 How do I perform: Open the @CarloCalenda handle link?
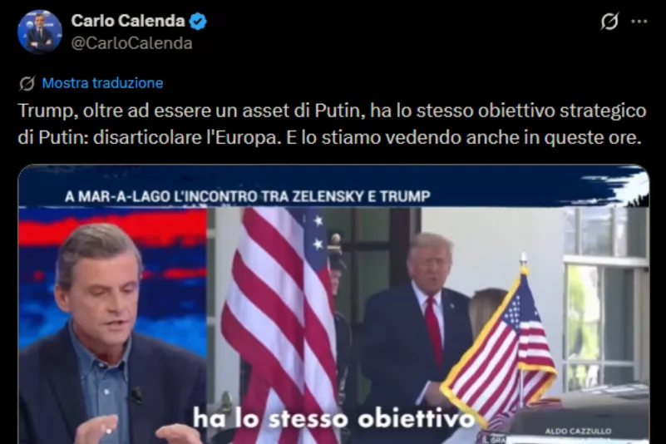coord(131,43)
